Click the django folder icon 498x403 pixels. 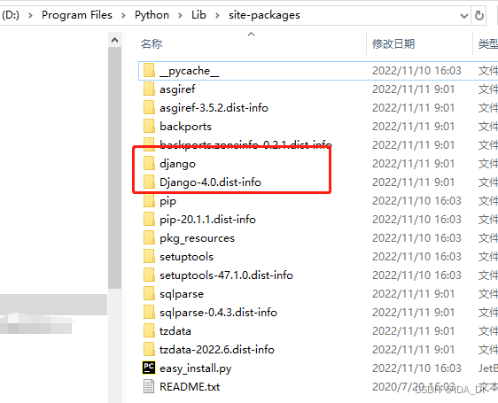pyautogui.click(x=149, y=164)
